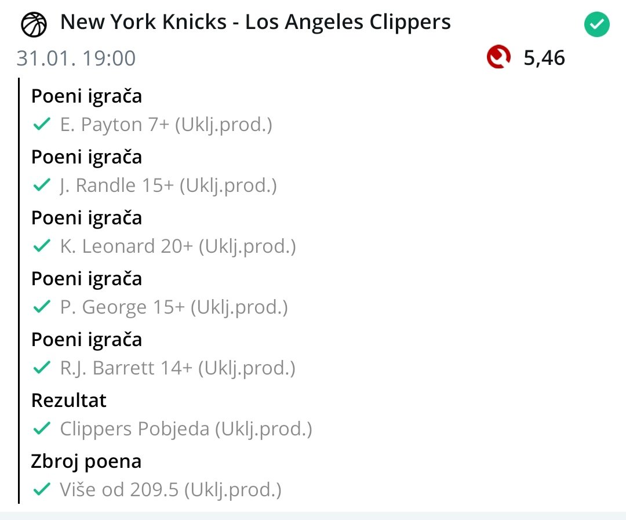Screen dimensions: 626x520
Task: Click checkmark beside Više od 209.5
Action: (41, 490)
